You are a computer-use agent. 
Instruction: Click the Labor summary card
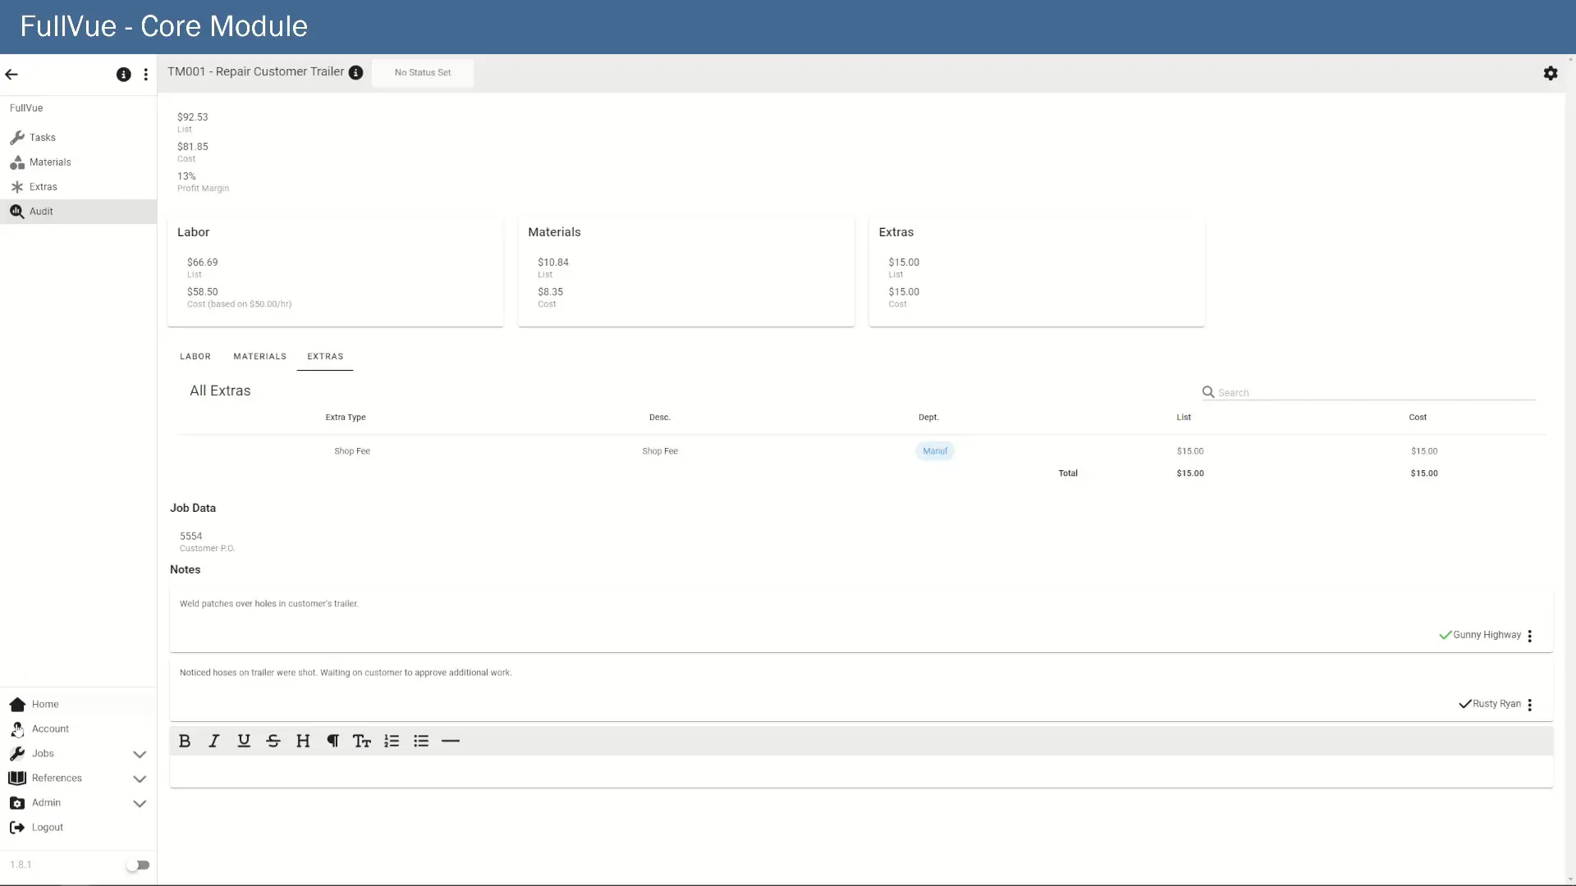click(x=335, y=272)
